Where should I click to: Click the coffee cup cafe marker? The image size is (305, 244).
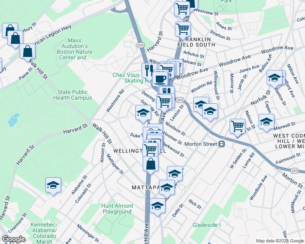pos(160,79)
